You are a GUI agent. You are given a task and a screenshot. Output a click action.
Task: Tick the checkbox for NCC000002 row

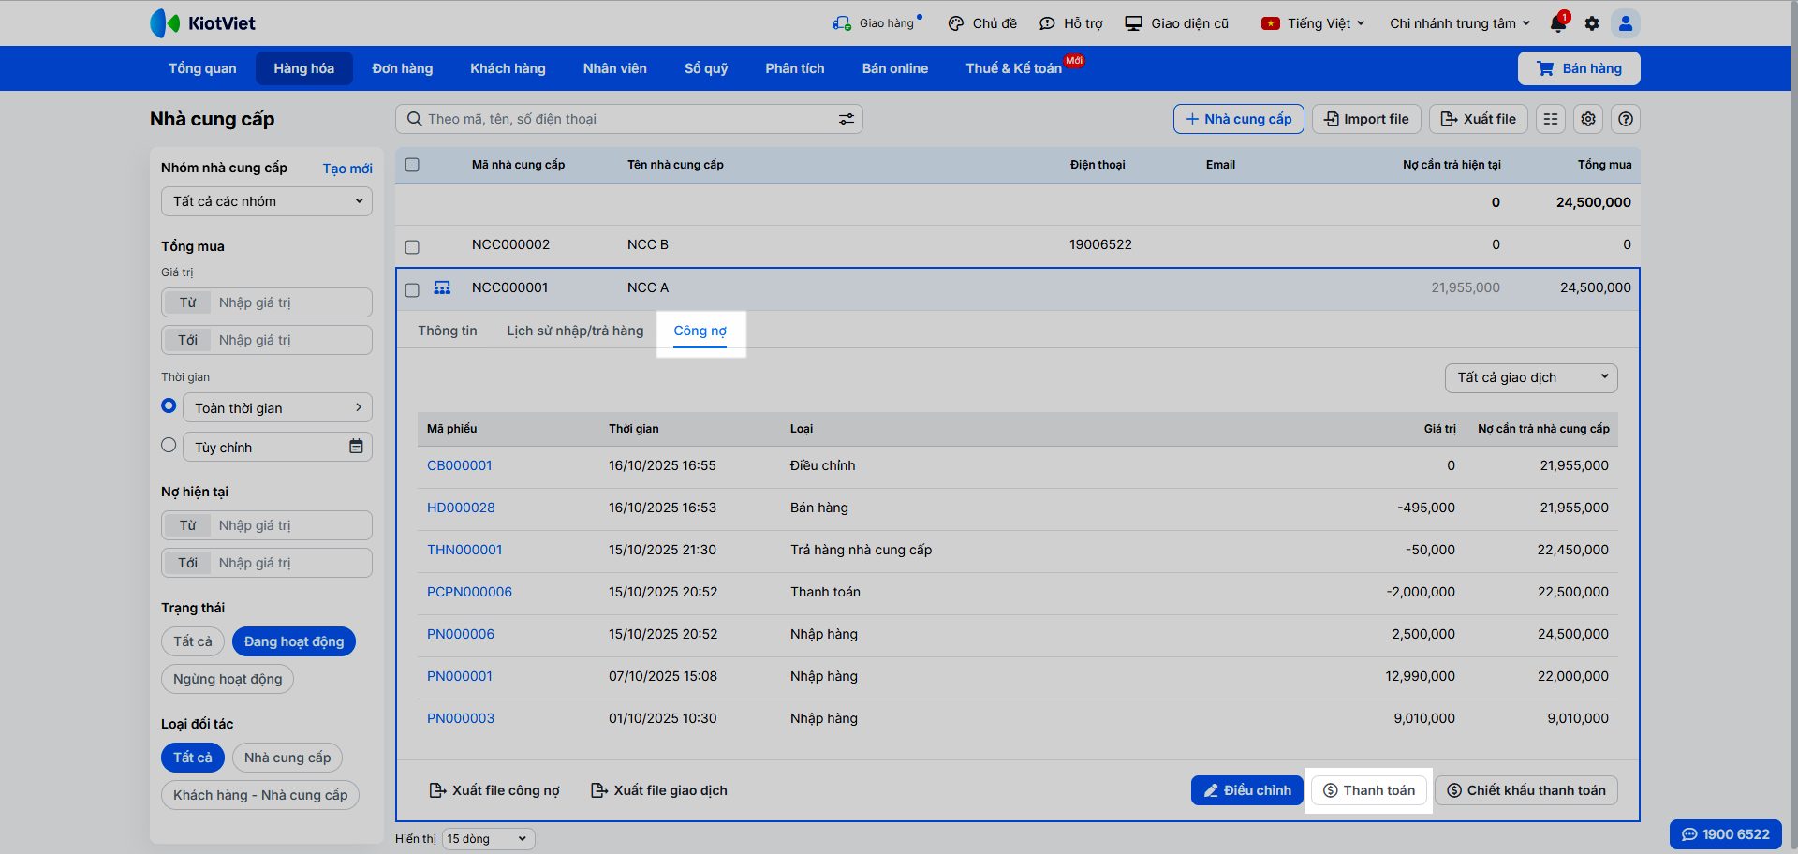coord(412,246)
